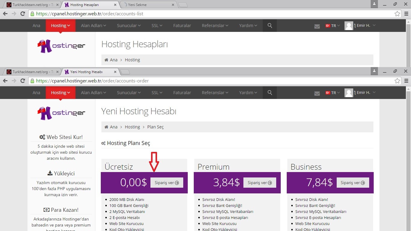The image size is (411, 231).
Task: Click the home icon in the Plan Seç breadcrumb
Action: (x=106, y=127)
